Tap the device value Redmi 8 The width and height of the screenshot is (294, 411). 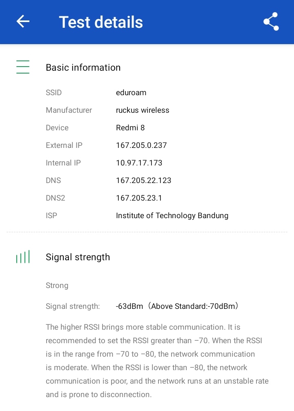click(130, 128)
